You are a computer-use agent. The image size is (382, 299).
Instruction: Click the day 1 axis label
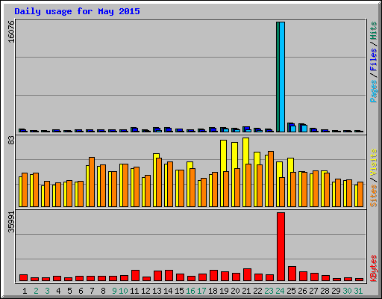coord(25,291)
